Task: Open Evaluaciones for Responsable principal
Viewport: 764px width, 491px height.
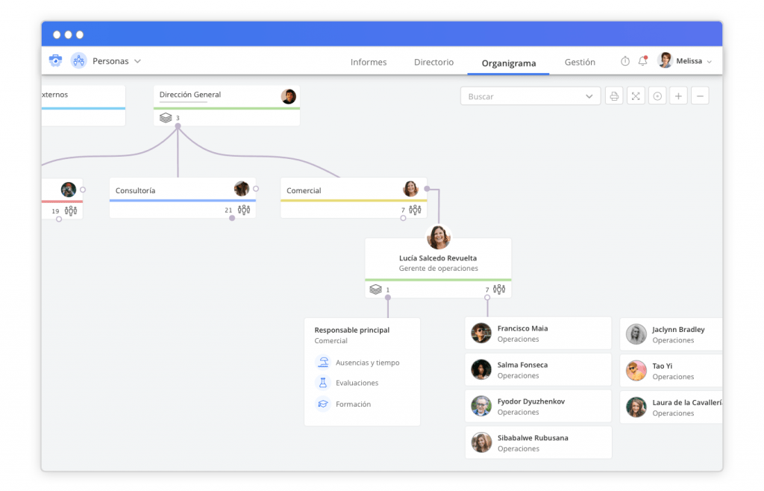Action: pyautogui.click(x=357, y=383)
